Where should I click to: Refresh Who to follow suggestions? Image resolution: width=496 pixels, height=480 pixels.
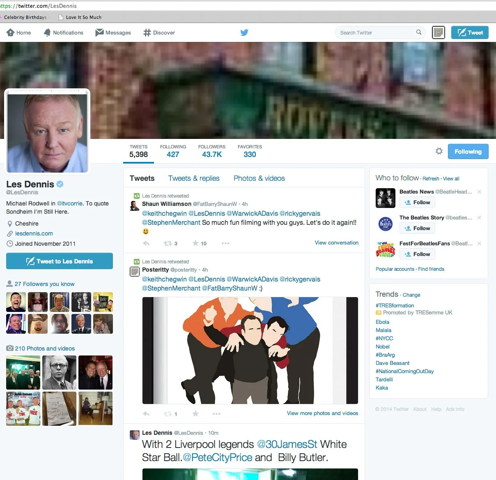tap(431, 179)
